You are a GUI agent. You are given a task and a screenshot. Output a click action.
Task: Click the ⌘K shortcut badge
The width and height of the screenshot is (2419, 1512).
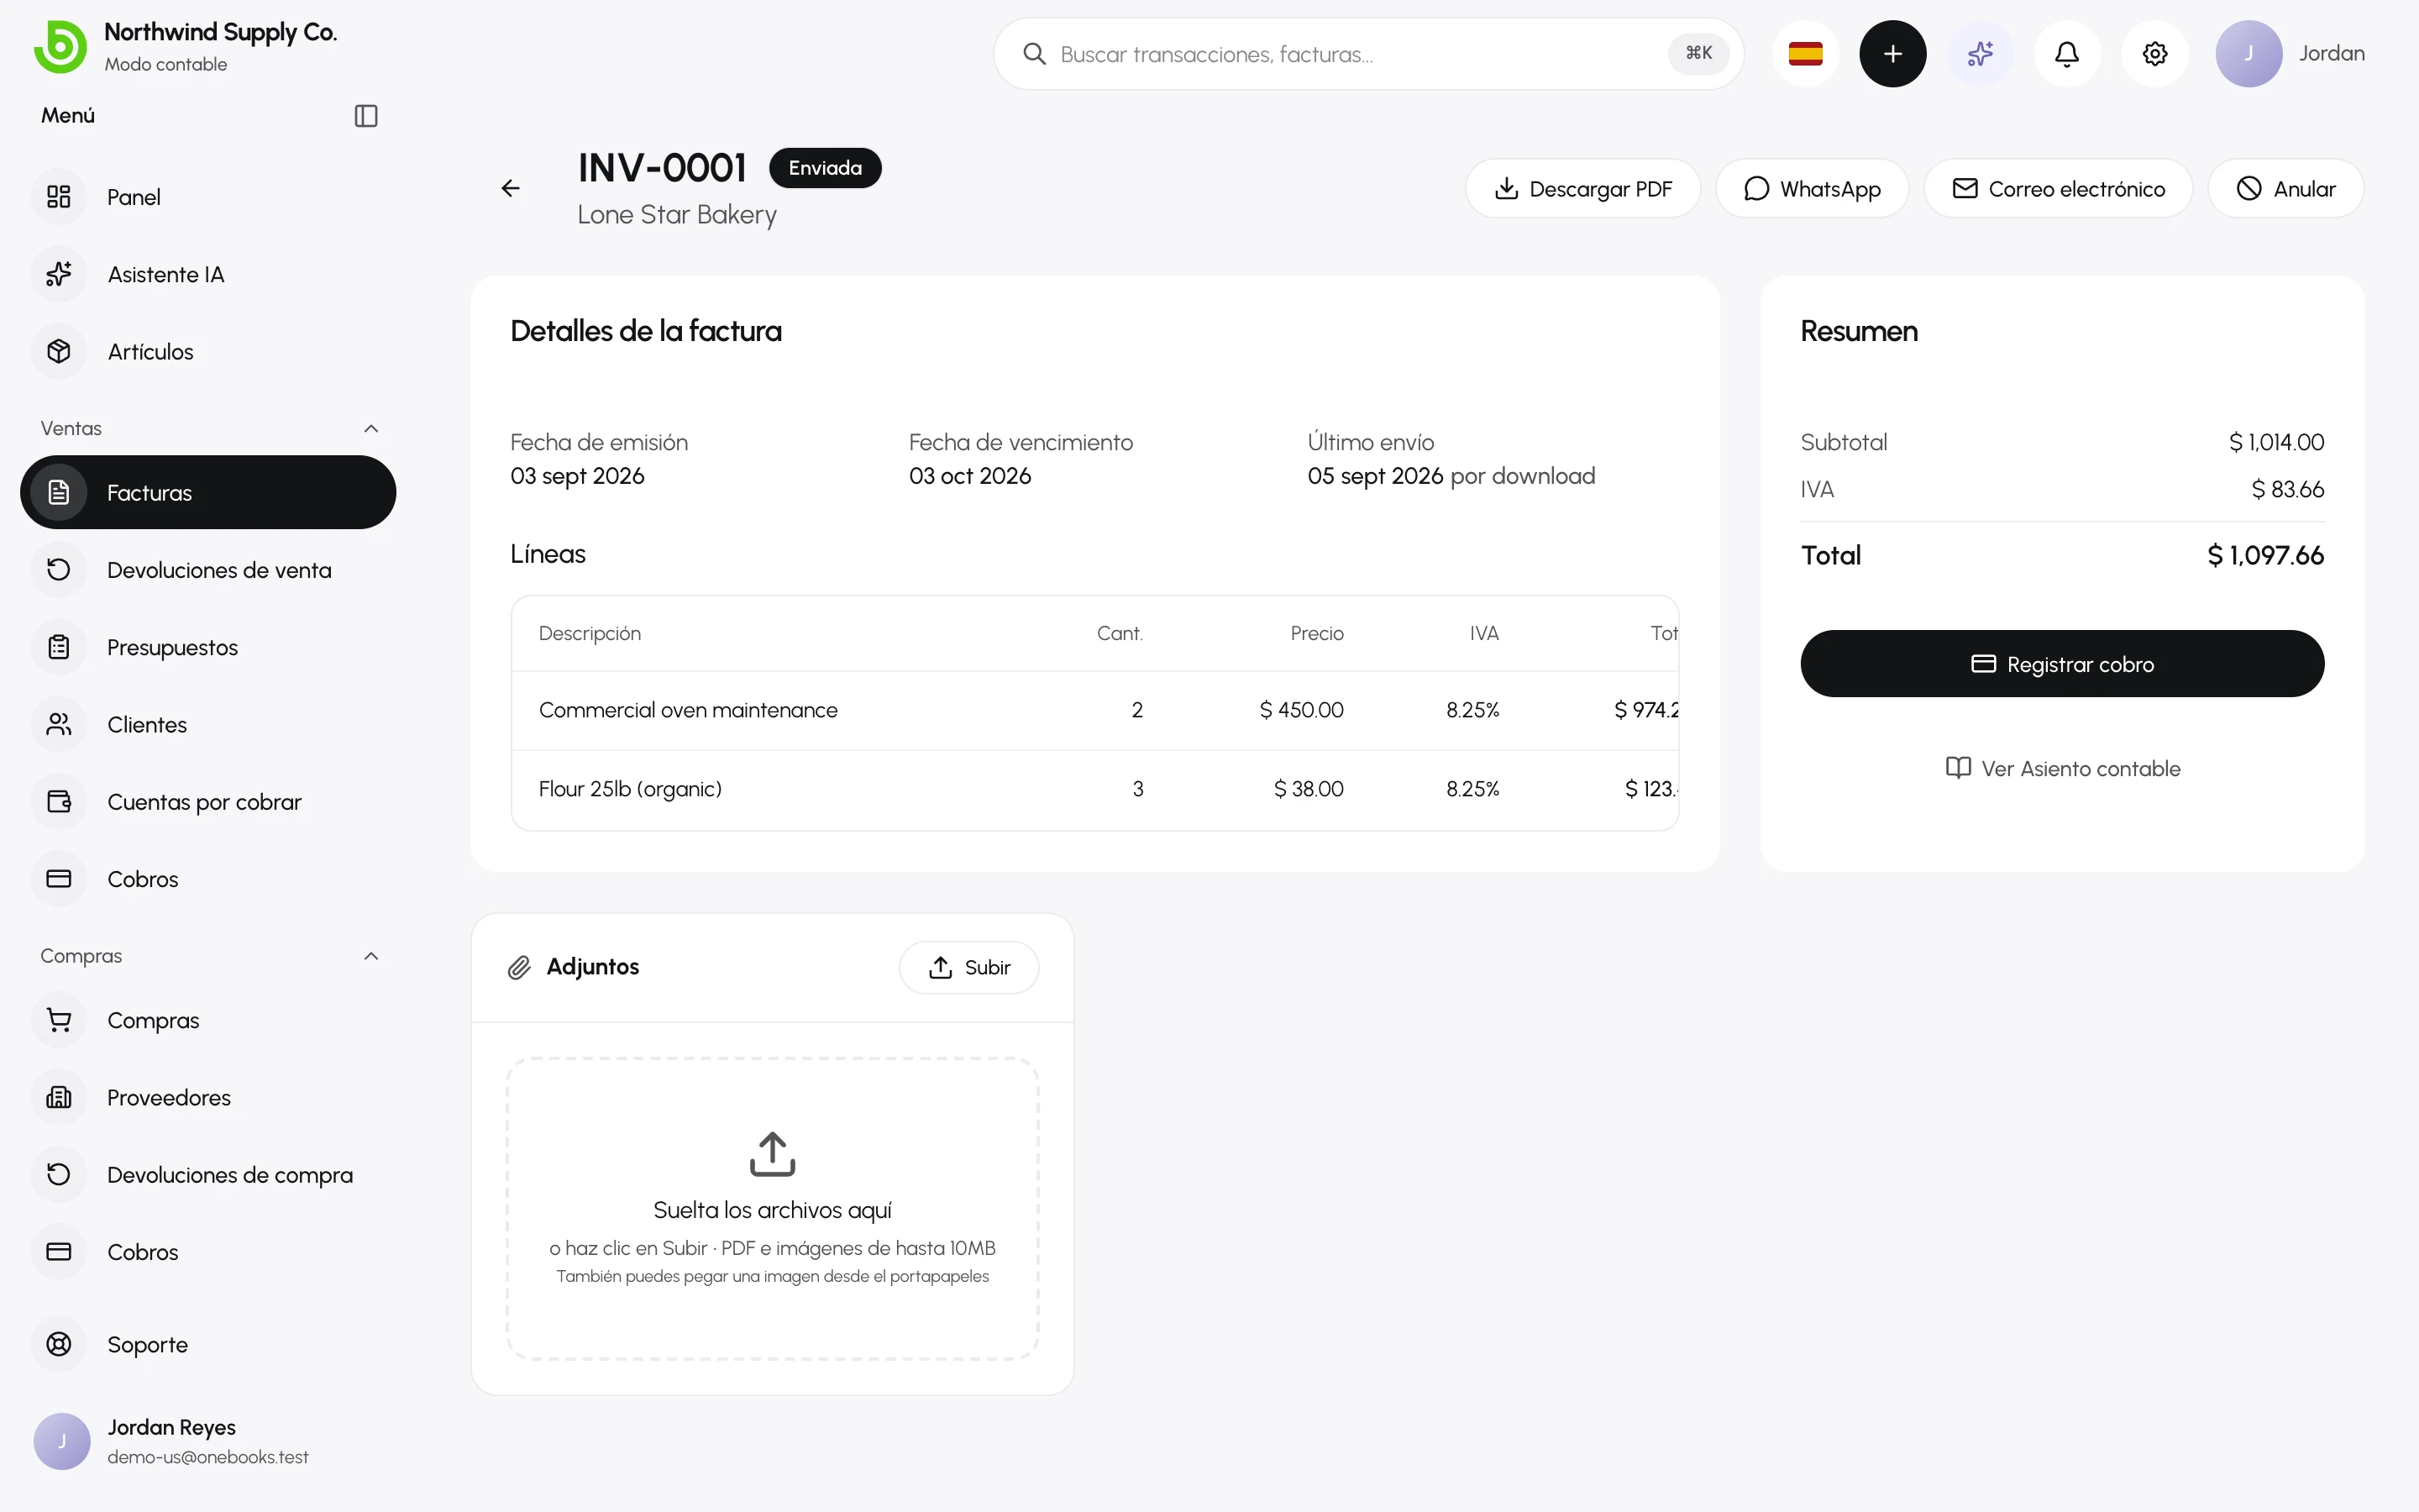pyautogui.click(x=1698, y=53)
